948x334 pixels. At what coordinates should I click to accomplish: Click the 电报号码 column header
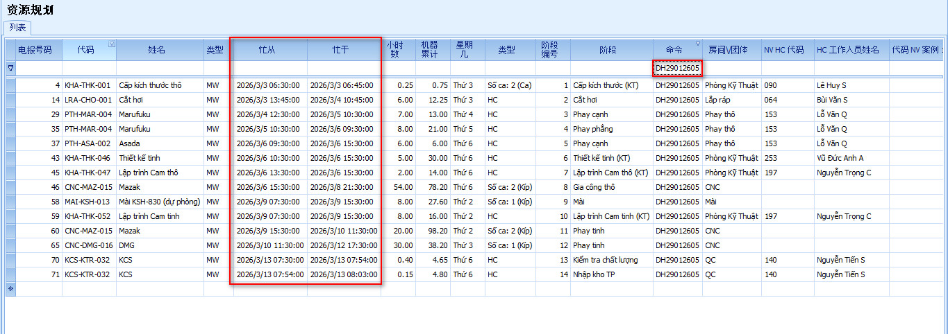[x=35, y=50]
